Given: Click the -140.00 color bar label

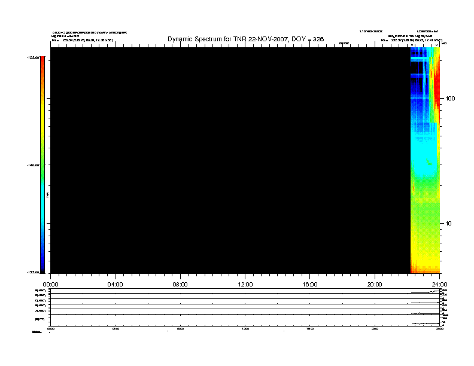Looking at the screenshot, I should (33, 165).
